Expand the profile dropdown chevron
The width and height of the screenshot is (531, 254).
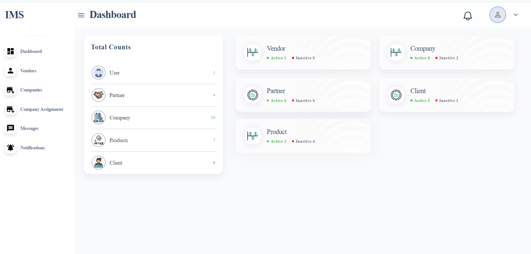(x=515, y=15)
